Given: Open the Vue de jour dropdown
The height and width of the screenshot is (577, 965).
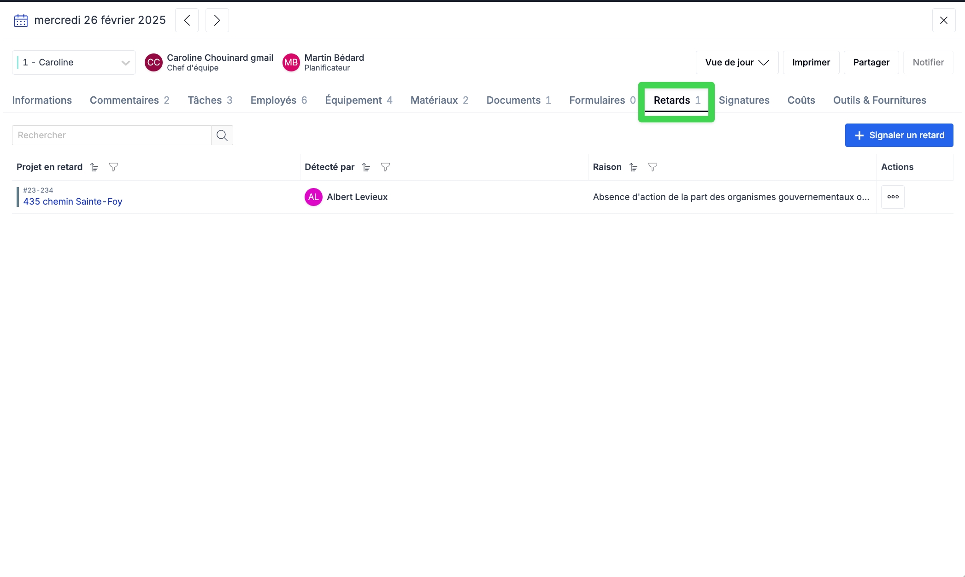Looking at the screenshot, I should (737, 62).
